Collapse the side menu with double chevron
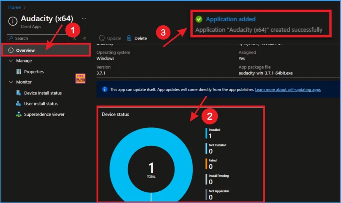Screen dimensions: 341x203 85,38
